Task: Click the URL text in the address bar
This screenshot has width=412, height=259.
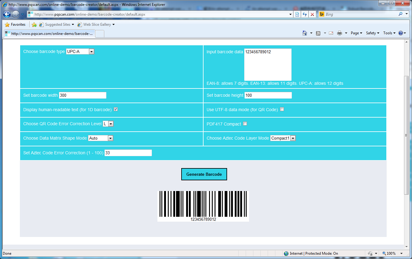Action: pos(90,14)
